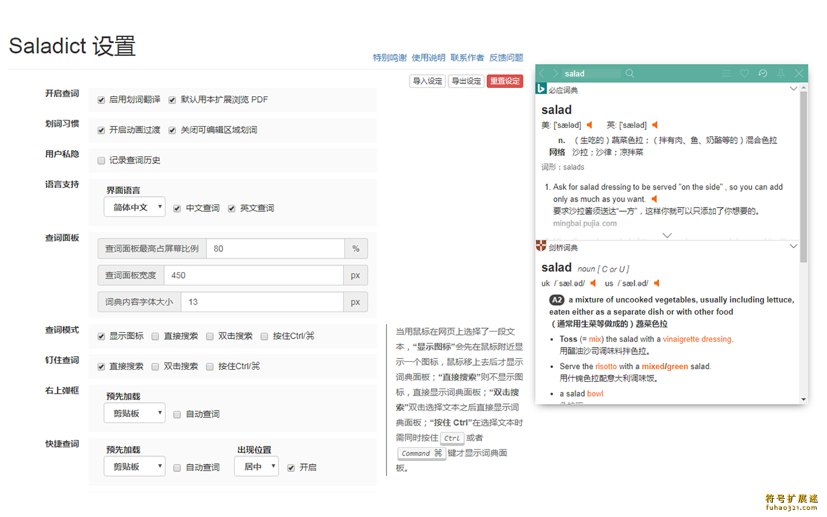Toggle 直接搜索 in 钉住查词 row
This screenshot has width=827, height=517.
101,367
